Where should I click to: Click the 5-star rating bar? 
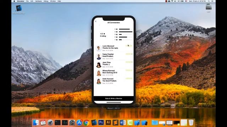tap(126, 29)
